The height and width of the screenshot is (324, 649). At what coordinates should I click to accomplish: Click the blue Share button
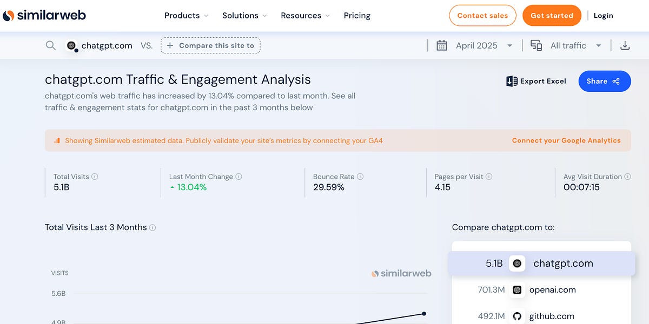pyautogui.click(x=604, y=81)
